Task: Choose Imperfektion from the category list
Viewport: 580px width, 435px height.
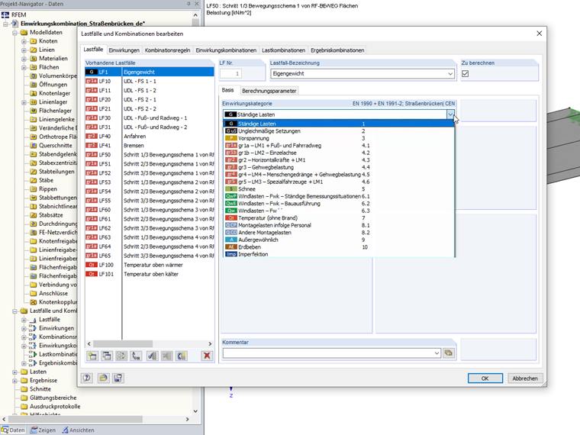Action: (x=339, y=254)
